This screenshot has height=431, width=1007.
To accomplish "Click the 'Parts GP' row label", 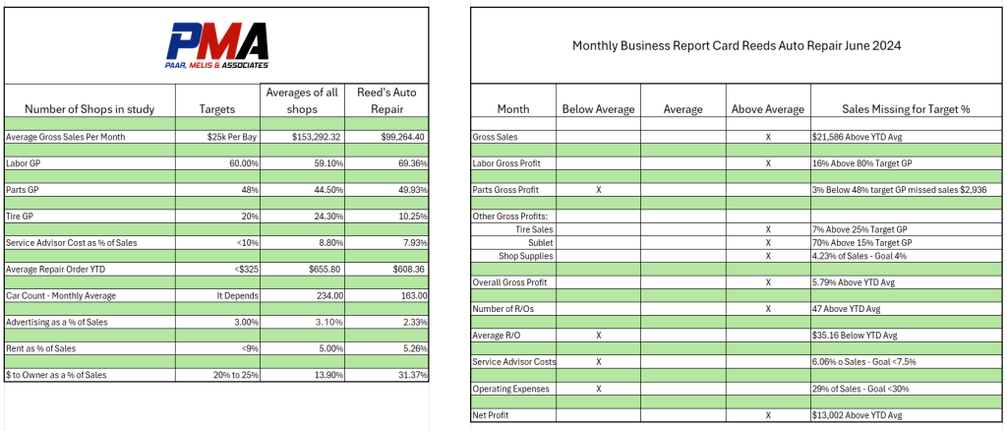I will (23, 190).
